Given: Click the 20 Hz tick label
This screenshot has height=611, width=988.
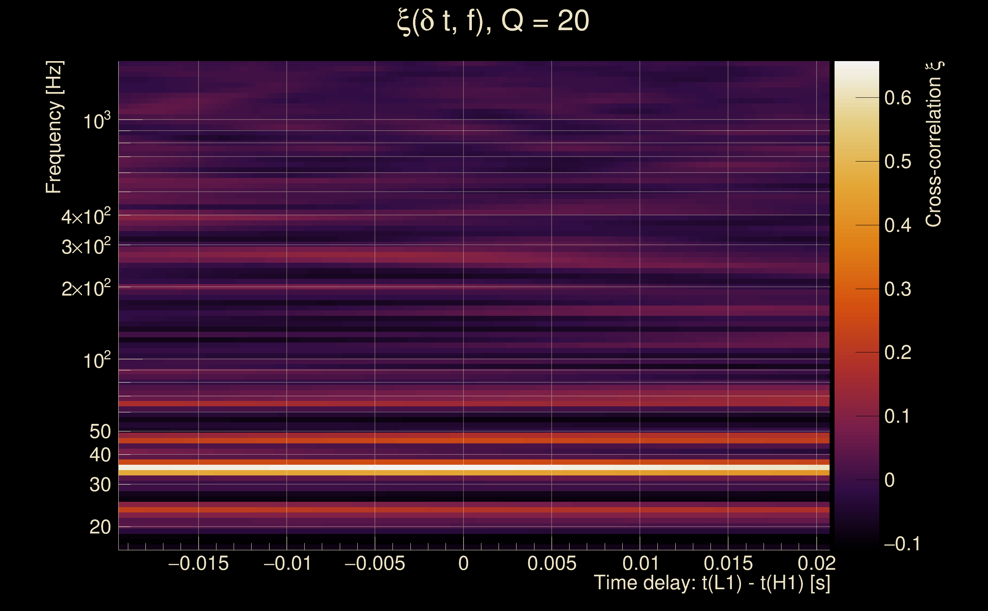Looking at the screenshot, I should point(100,527).
